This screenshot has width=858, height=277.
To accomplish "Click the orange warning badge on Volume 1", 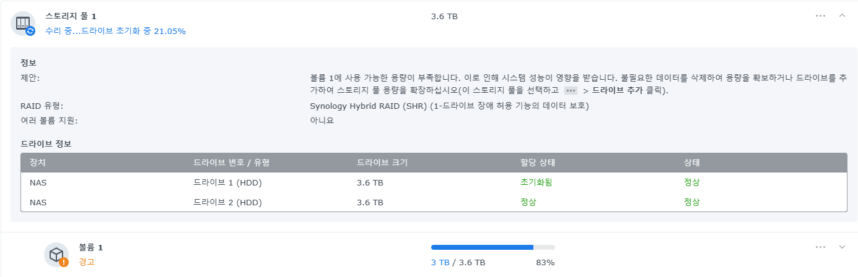I will (64, 262).
